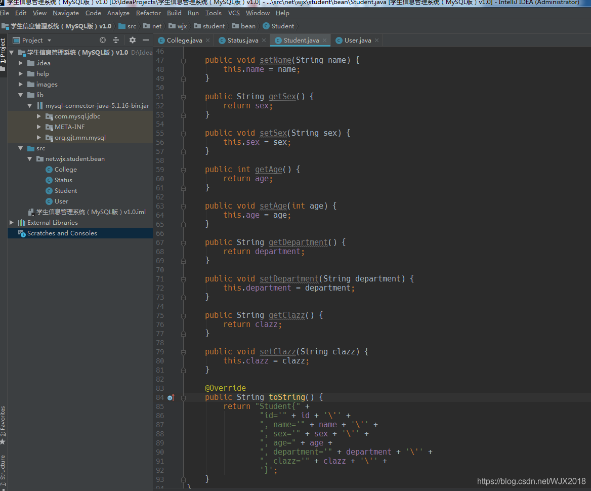Expand the com.mysql.jdbc package
This screenshot has height=491, width=591.
click(39, 116)
